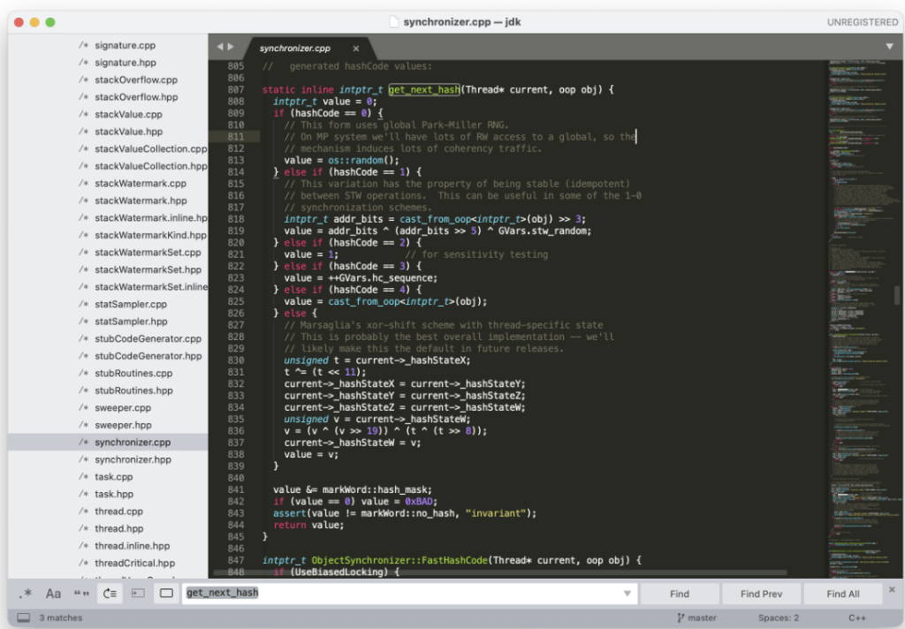Click the document icon in title bar
905x629 pixels.
pos(394,22)
